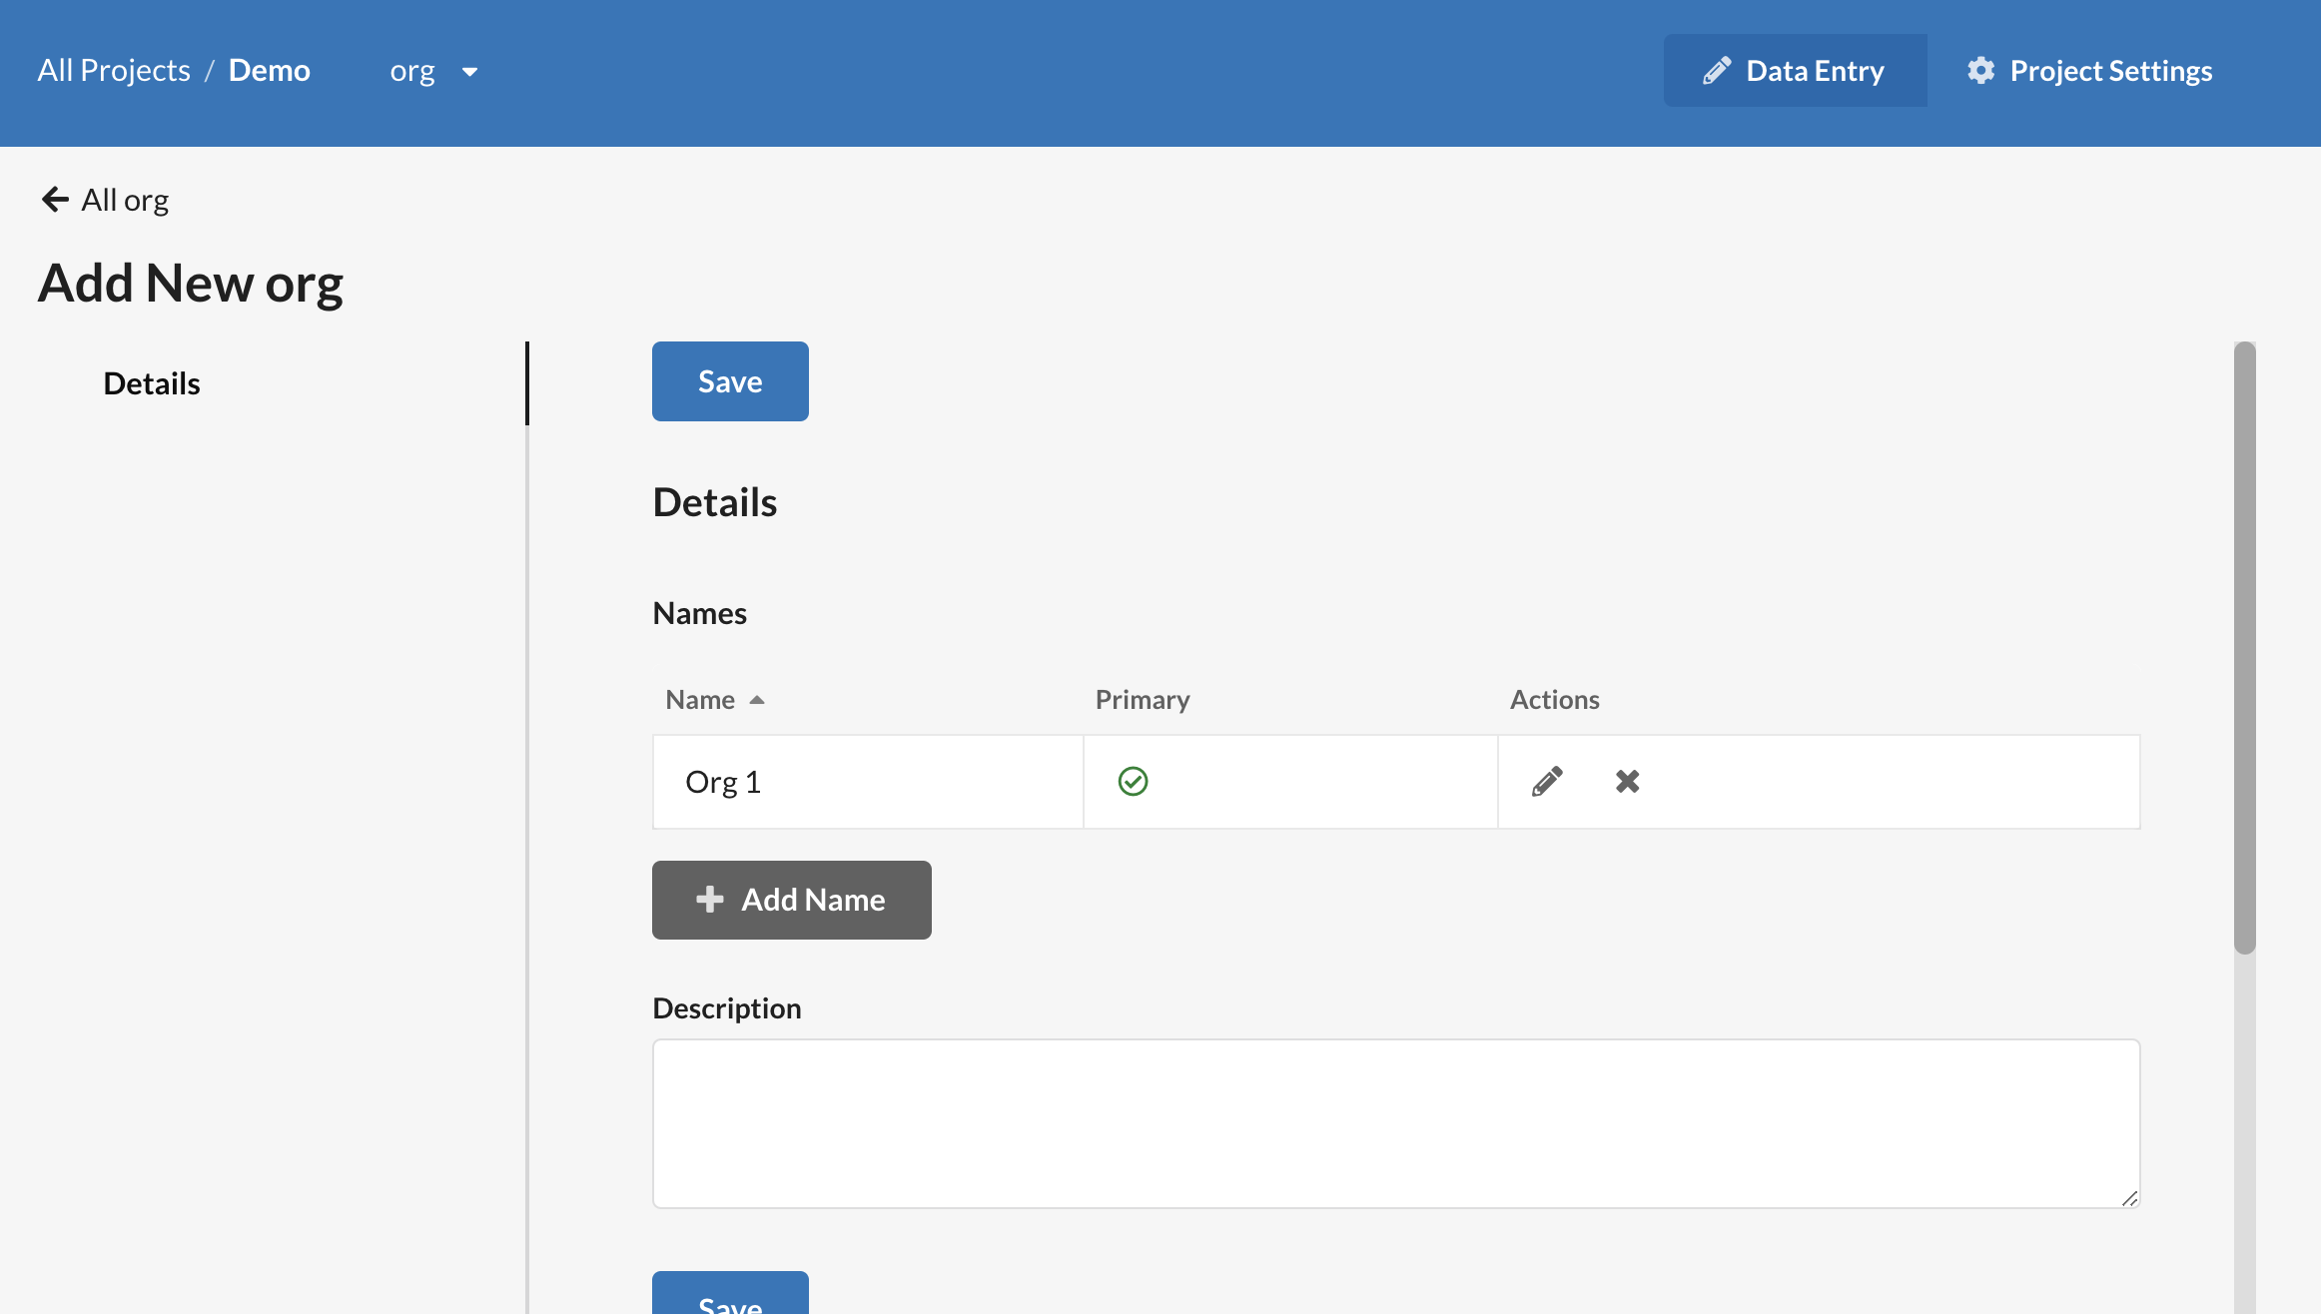Click the Description resize handle corner
Viewport: 2321px width, 1314px height.
[x=2129, y=1198]
